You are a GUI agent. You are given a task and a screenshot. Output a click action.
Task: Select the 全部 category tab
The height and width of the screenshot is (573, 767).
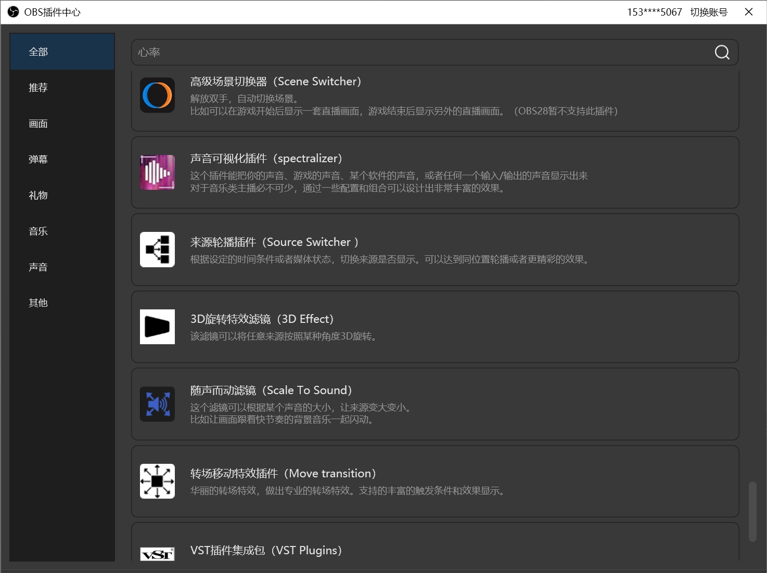(62, 51)
